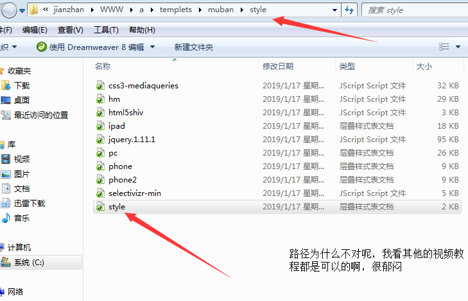The width and height of the screenshot is (468, 301).
Task: Click the jquery.1.11.1 file icon
Action: click(x=100, y=140)
